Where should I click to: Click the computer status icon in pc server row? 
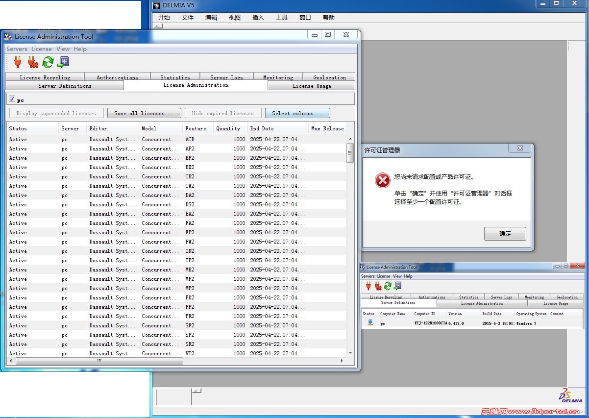click(x=370, y=322)
